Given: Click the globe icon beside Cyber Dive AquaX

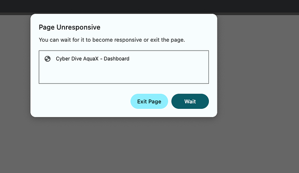Looking at the screenshot, I should coord(48,59).
